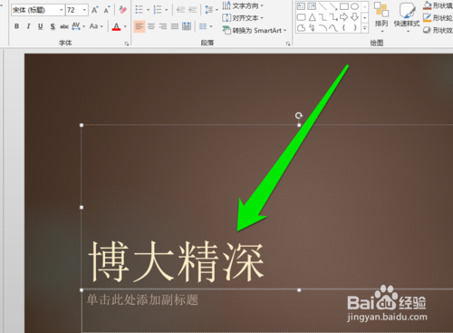Image resolution: width=453 pixels, height=333 pixels.
Task: Select right brace shape
Action: (355, 28)
